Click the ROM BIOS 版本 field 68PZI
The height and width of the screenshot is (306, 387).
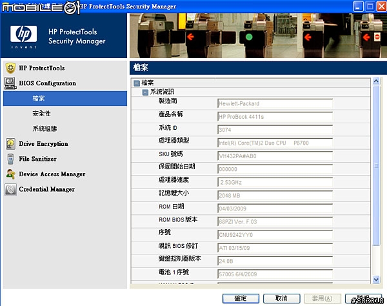275,222
